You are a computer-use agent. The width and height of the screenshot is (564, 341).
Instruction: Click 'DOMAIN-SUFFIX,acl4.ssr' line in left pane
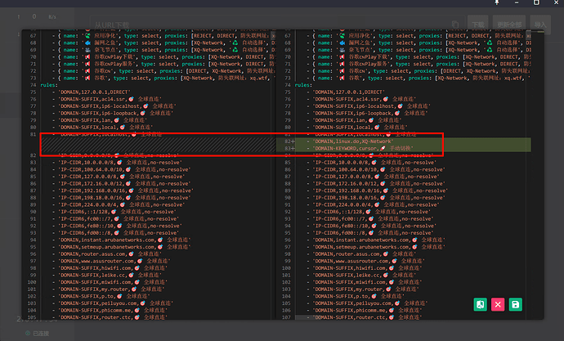tap(110, 99)
